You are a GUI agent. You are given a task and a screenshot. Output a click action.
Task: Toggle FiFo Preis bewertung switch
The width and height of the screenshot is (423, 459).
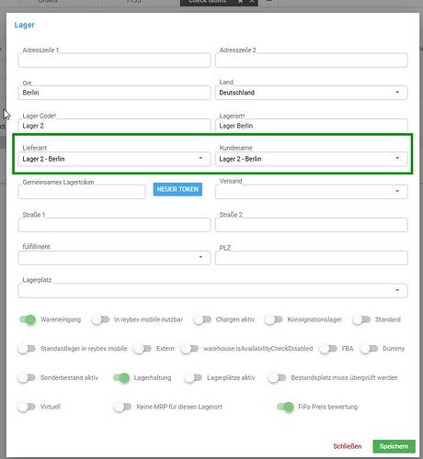pos(285,407)
